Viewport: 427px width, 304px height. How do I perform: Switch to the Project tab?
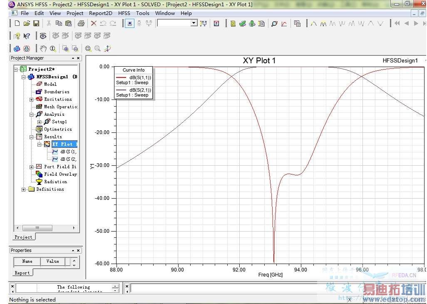click(23, 237)
